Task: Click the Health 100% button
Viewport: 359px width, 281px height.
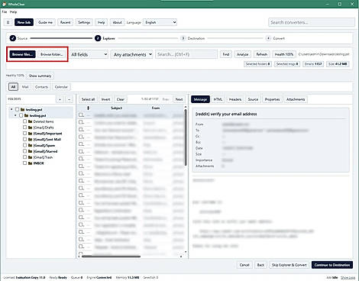Action: [x=284, y=54]
